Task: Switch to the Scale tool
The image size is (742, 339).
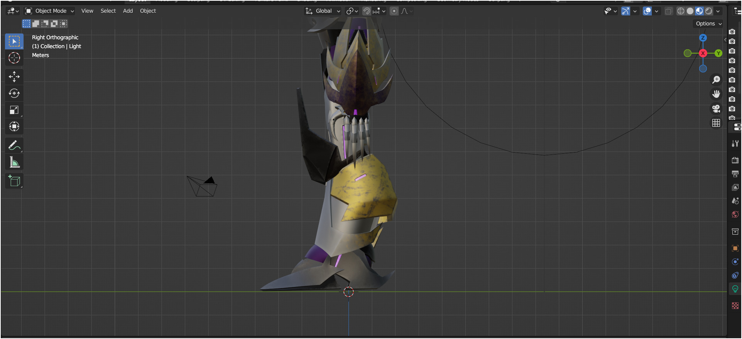Action: (x=14, y=110)
